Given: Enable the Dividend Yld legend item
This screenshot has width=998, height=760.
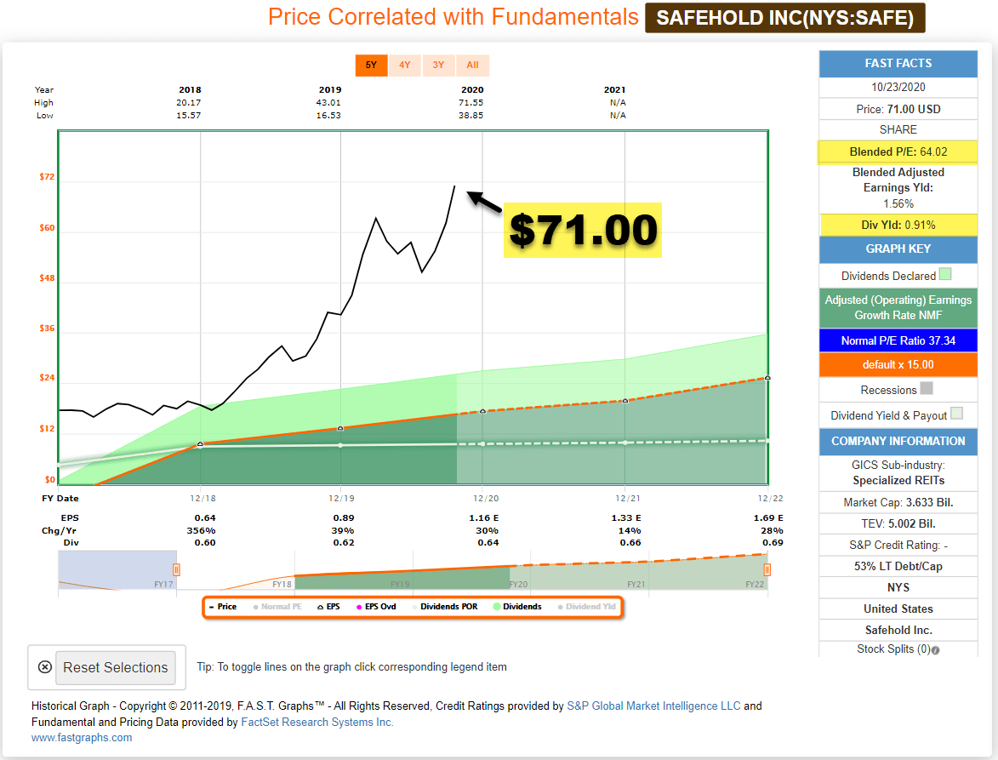Looking at the screenshot, I should tap(587, 607).
